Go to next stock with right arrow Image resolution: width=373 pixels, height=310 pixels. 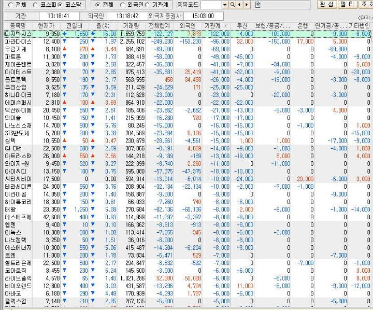pos(247,5)
